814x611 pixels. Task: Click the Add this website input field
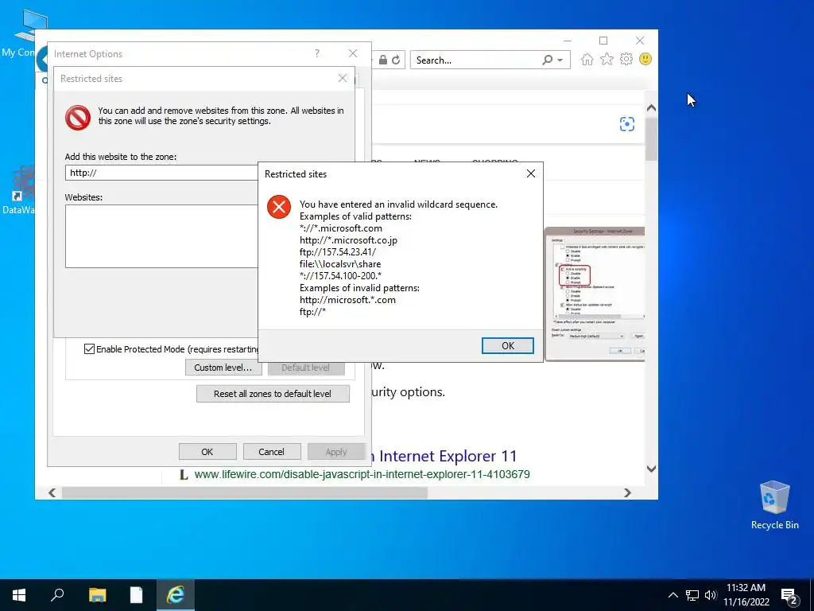(x=161, y=173)
